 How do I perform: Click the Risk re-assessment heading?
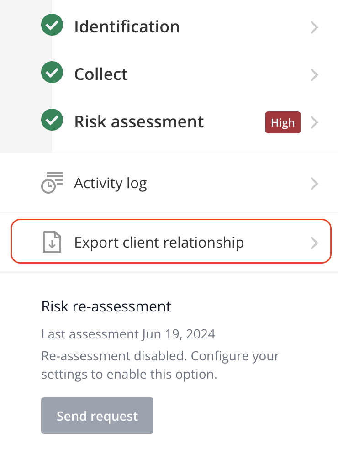click(106, 306)
